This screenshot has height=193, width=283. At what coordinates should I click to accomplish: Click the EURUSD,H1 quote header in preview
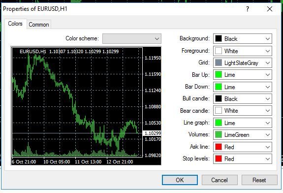pyautogui.click(x=69, y=52)
